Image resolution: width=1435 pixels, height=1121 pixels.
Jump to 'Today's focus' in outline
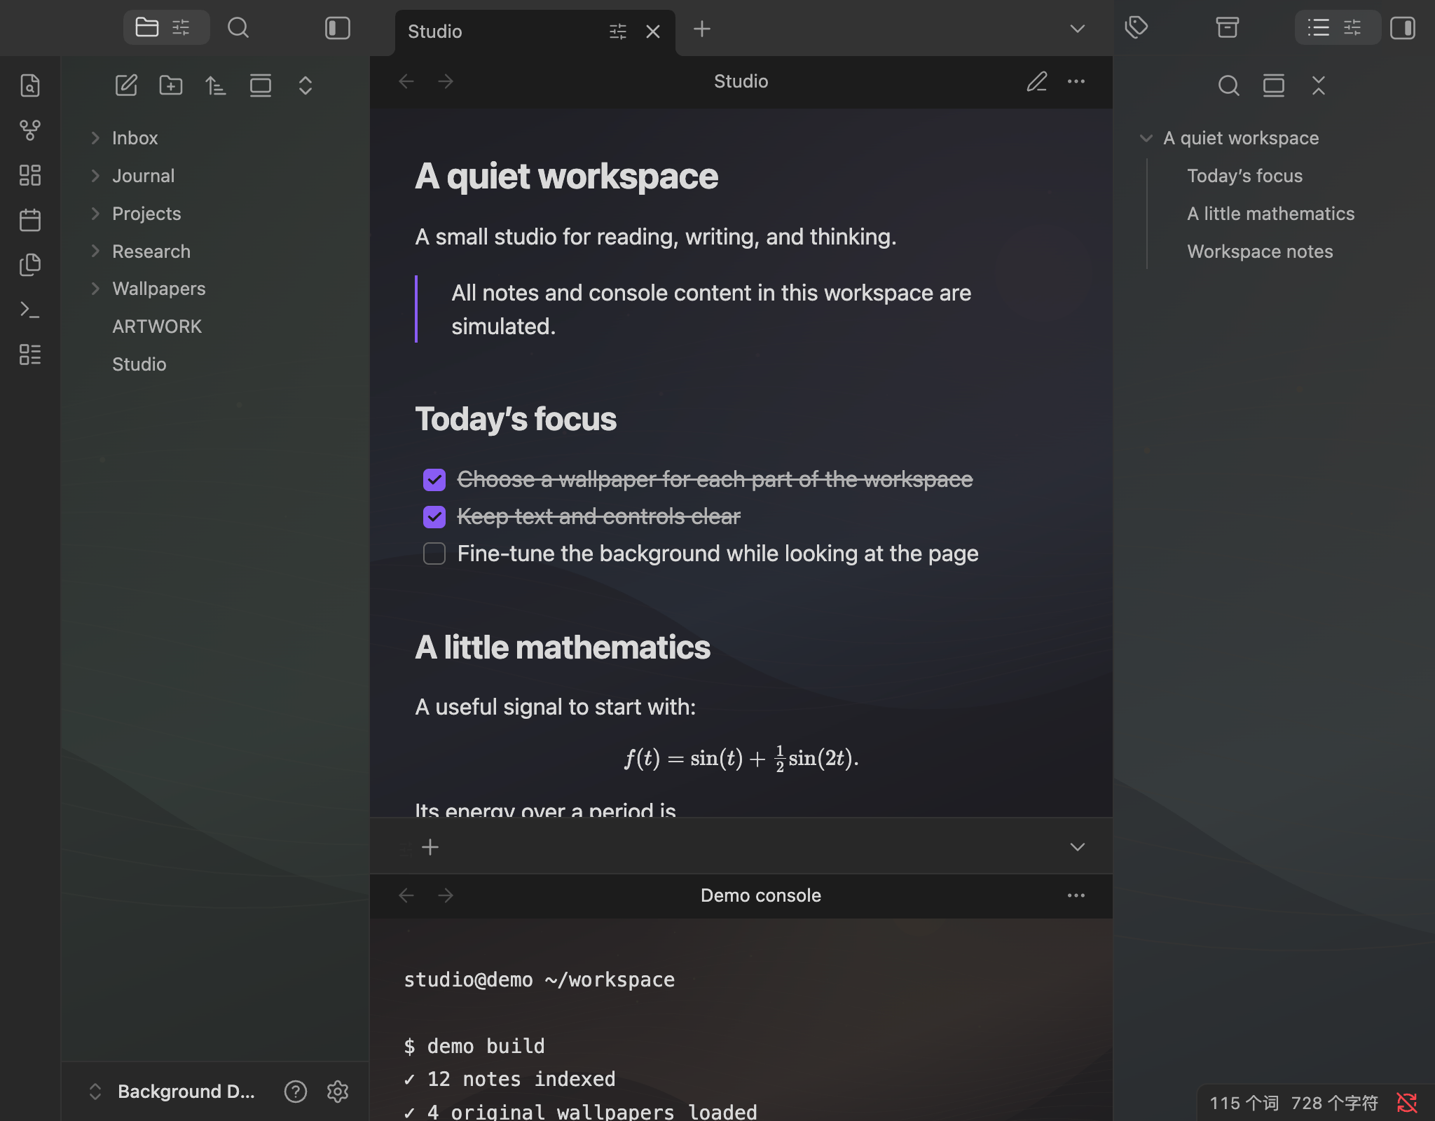pyautogui.click(x=1244, y=176)
